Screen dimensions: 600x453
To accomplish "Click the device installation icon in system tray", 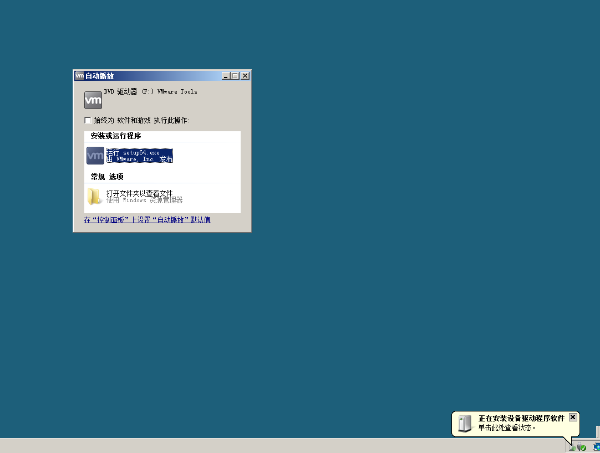I will point(572,447).
